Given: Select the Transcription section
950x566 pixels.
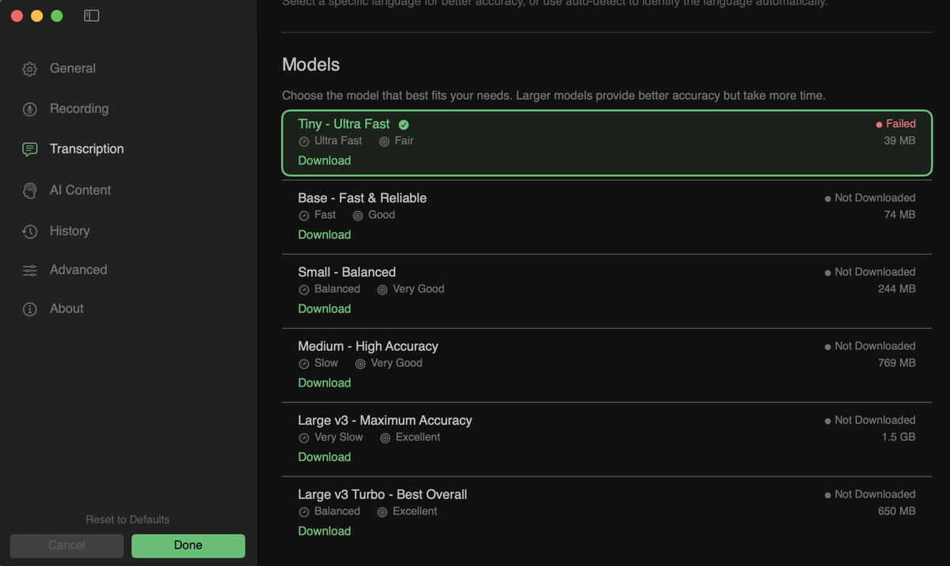Looking at the screenshot, I should click(x=87, y=149).
